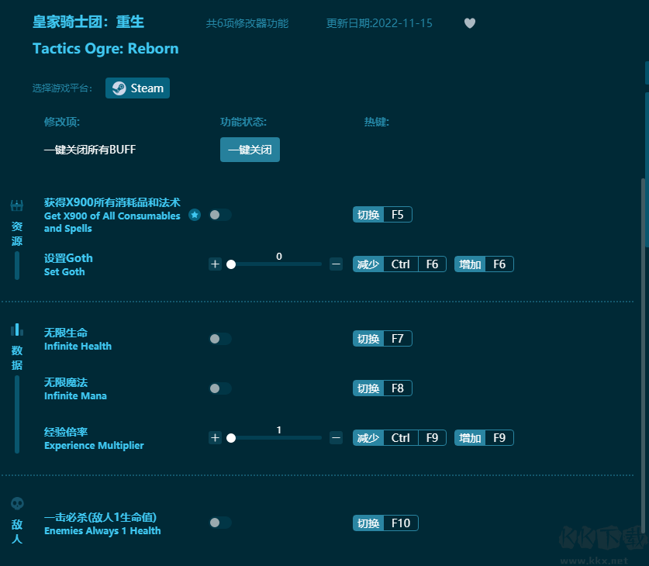Select the Steam platform button

tap(137, 88)
